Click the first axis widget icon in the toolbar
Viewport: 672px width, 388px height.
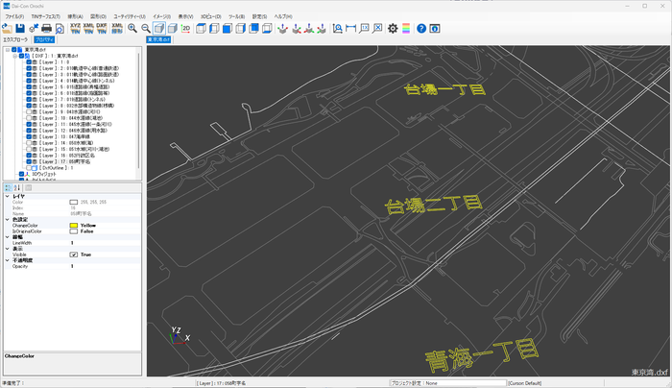(282, 28)
